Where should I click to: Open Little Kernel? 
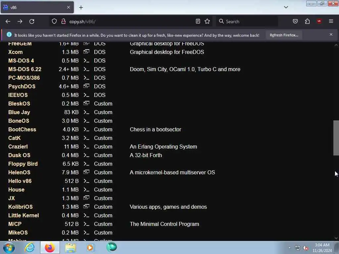[x=24, y=216]
